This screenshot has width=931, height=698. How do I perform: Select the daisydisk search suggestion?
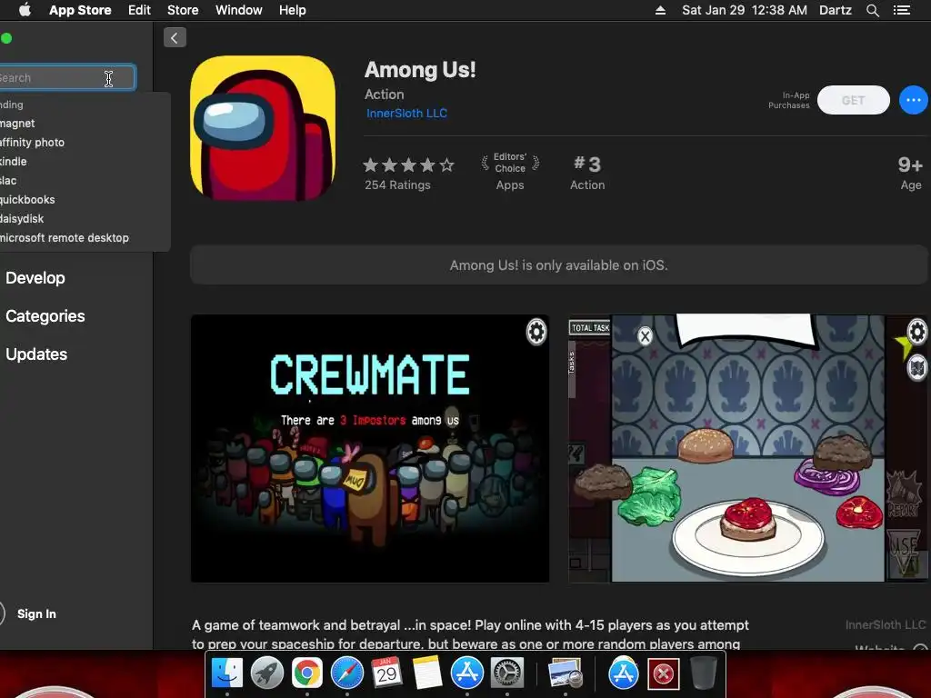point(22,218)
